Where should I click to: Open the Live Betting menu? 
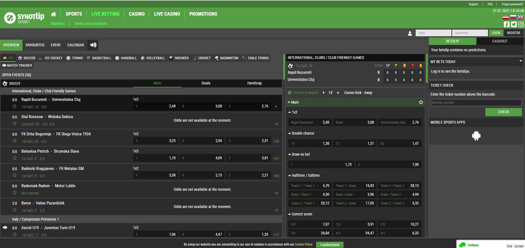click(x=105, y=14)
